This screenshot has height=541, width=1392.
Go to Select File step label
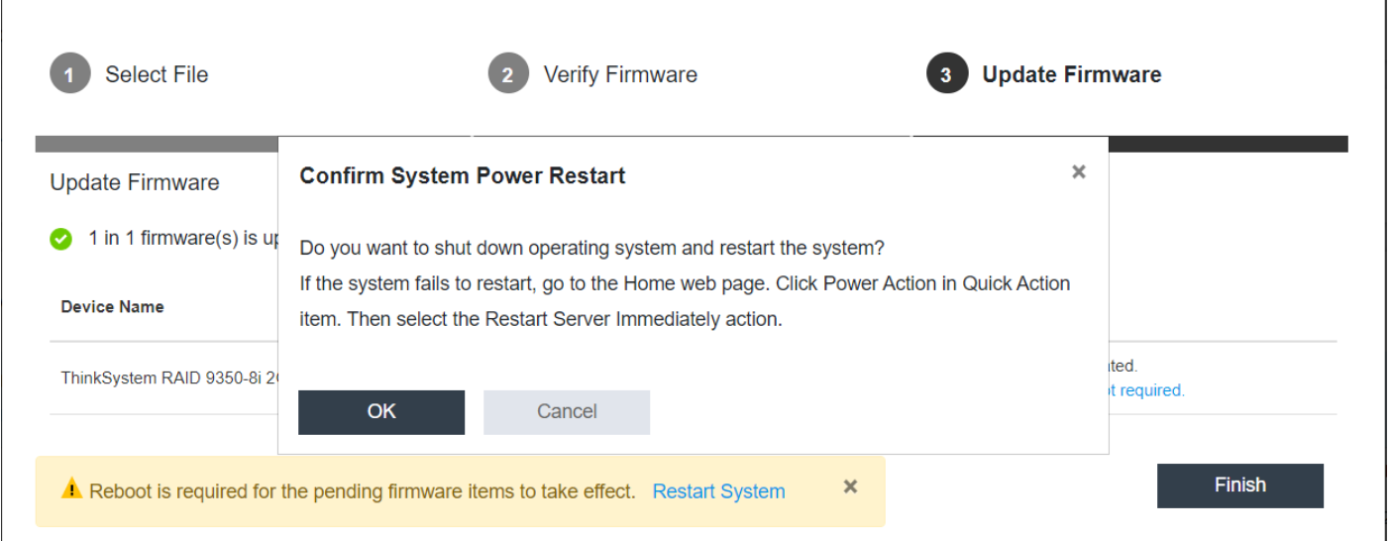click(x=157, y=74)
